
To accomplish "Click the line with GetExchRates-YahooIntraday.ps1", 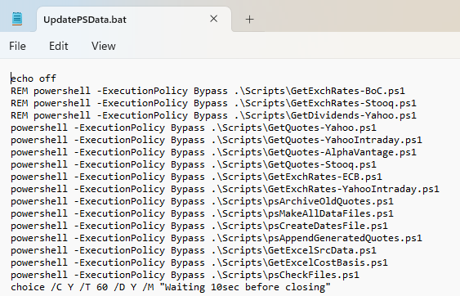I will click(225, 189).
